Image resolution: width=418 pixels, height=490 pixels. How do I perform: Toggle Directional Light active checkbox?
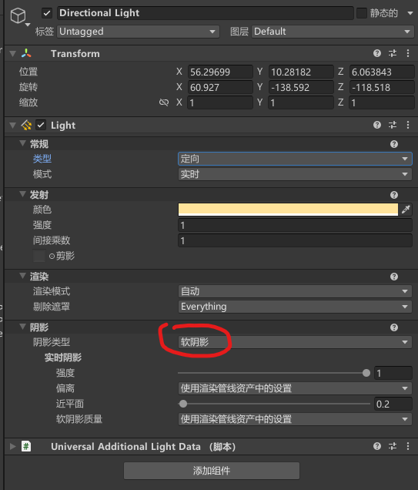click(x=47, y=13)
